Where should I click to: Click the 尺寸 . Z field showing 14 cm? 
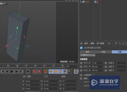97,70
